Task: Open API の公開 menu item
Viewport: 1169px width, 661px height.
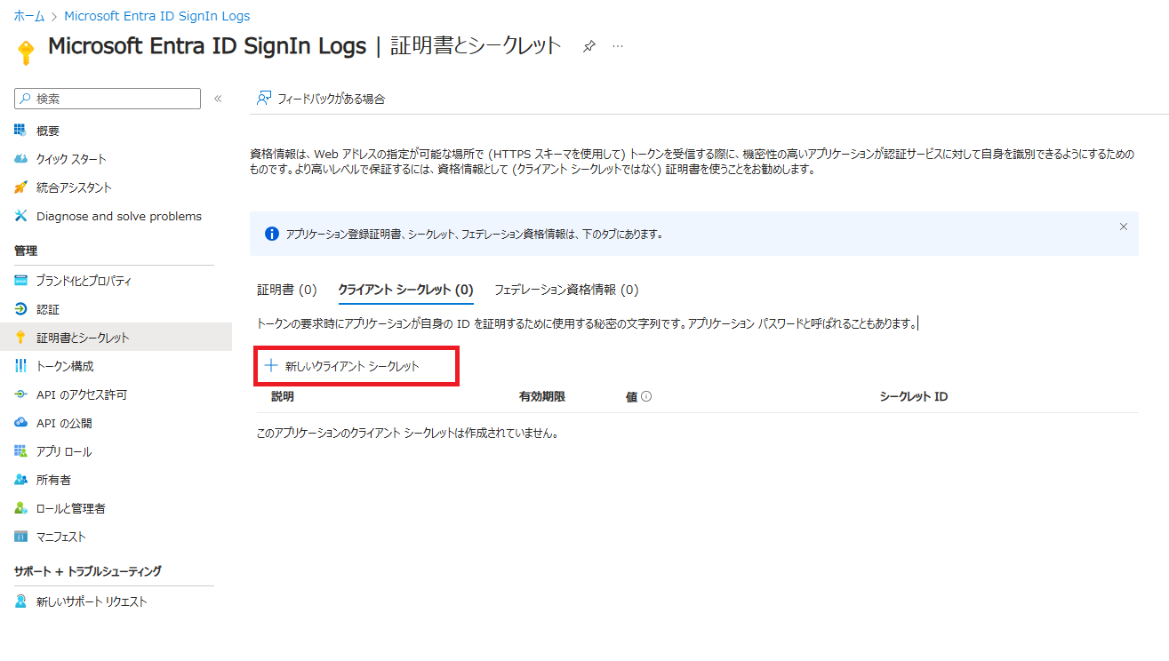Action: [x=64, y=423]
